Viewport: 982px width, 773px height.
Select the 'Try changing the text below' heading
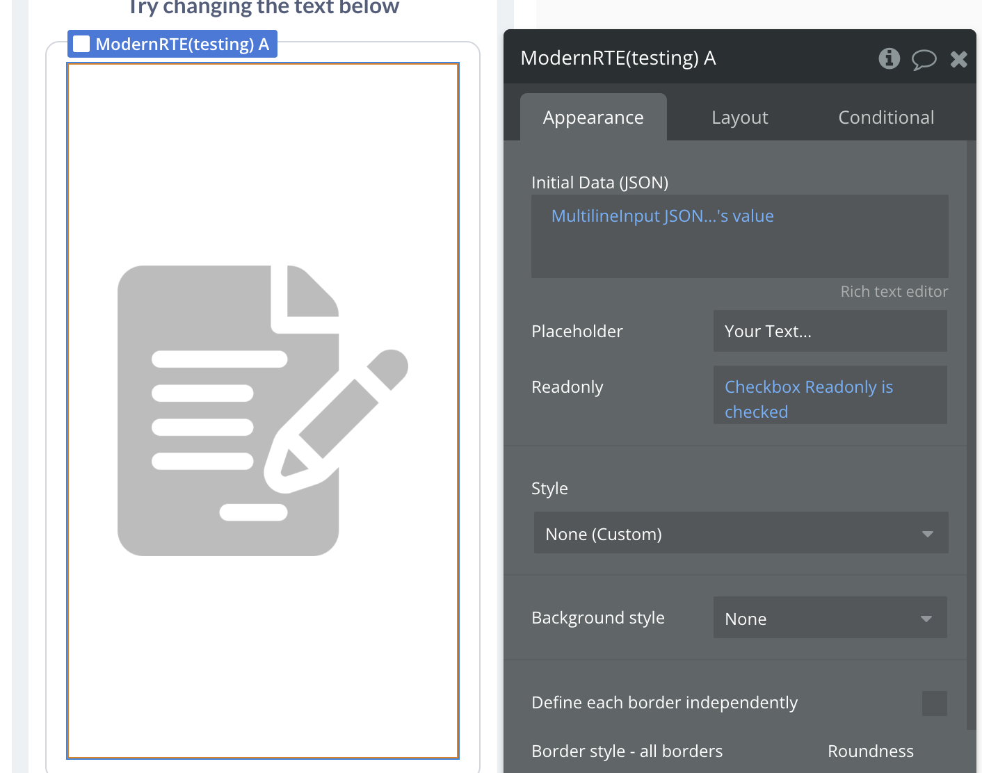[263, 8]
